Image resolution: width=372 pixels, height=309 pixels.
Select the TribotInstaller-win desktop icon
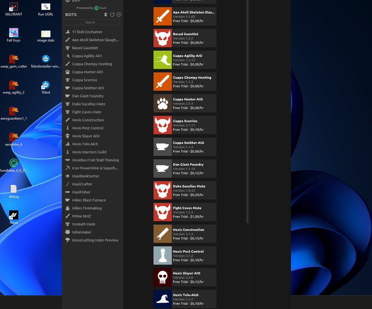click(46, 62)
